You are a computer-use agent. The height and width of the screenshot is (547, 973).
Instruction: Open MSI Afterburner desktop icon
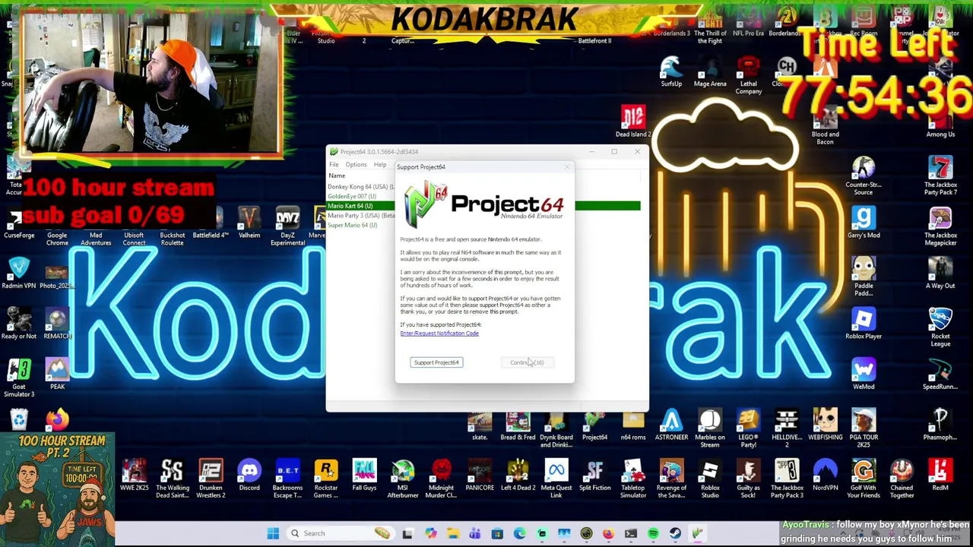click(403, 479)
